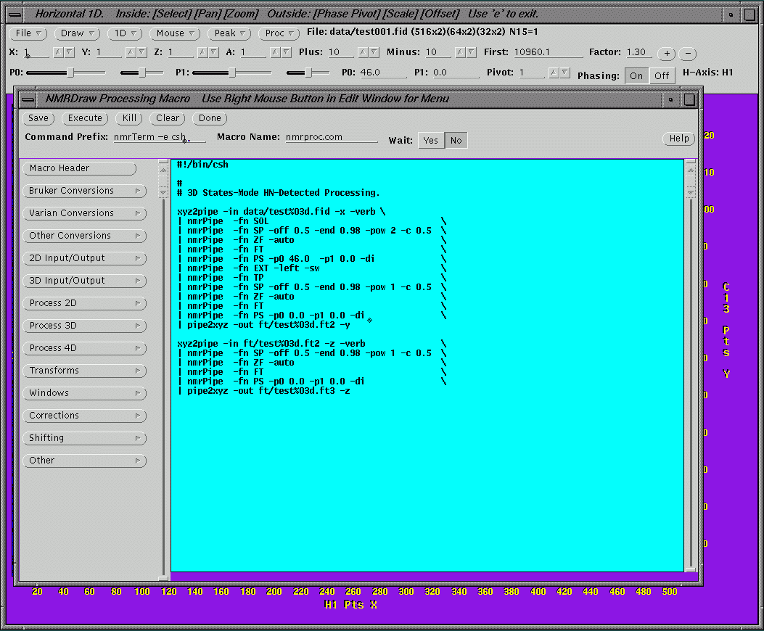Open the 1D menu
Image resolution: width=764 pixels, height=631 pixels.
point(125,33)
